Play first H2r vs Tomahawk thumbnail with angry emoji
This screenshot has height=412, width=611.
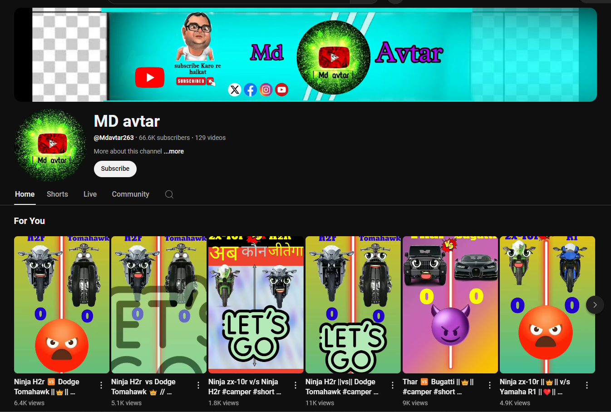pyautogui.click(x=62, y=304)
